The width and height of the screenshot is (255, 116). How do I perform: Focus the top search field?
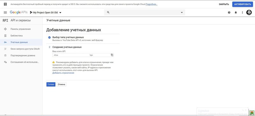pyautogui.click(x=145, y=12)
